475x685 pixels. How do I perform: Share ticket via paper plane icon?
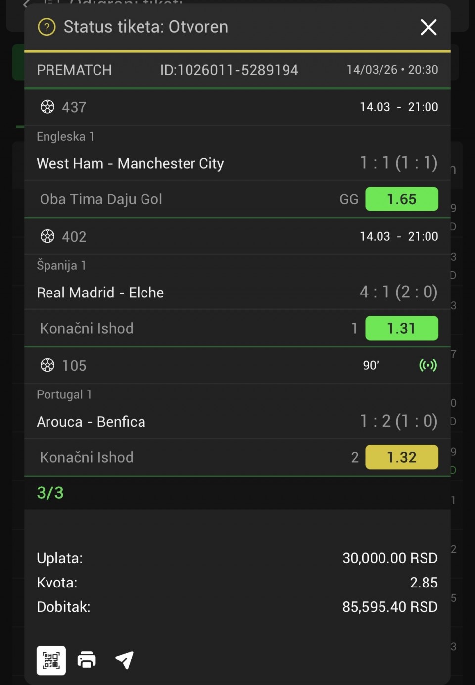tap(124, 660)
